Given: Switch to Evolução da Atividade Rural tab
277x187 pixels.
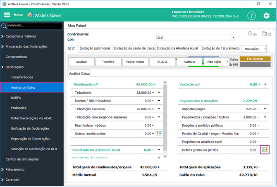Looking at the screenshot, I should click(177, 48).
